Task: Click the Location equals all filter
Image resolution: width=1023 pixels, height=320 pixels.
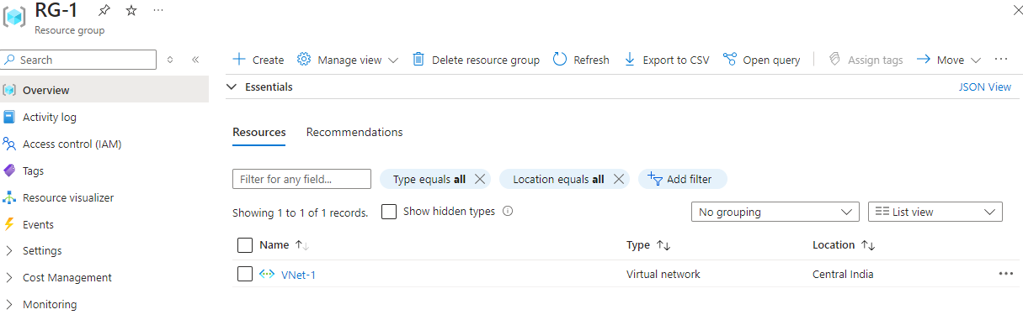Action: (558, 179)
